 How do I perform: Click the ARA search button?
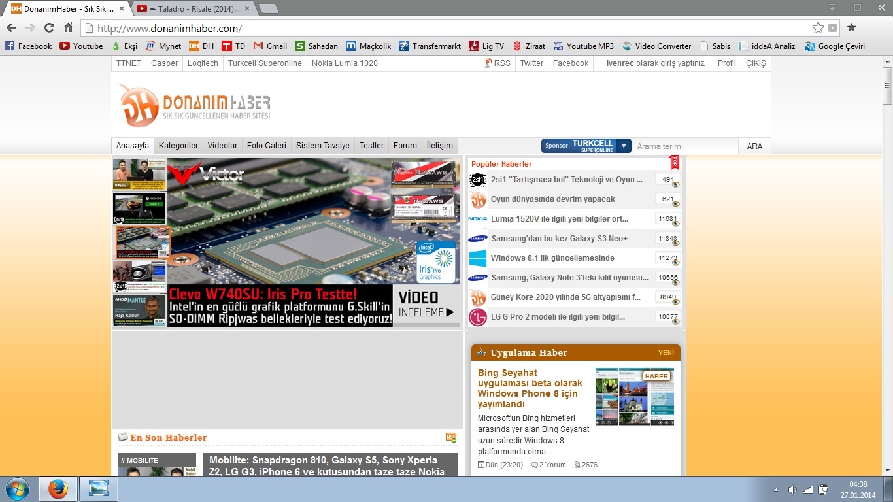[754, 146]
